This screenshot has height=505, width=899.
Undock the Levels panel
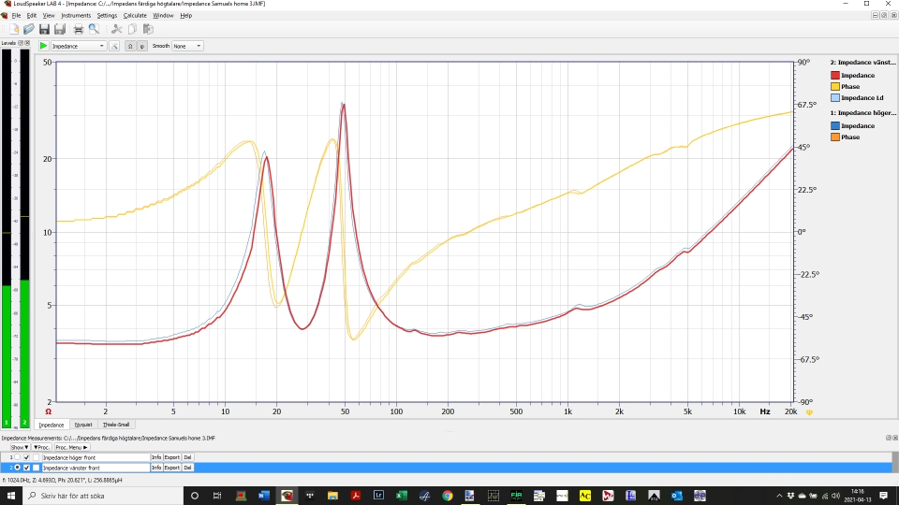(x=21, y=43)
